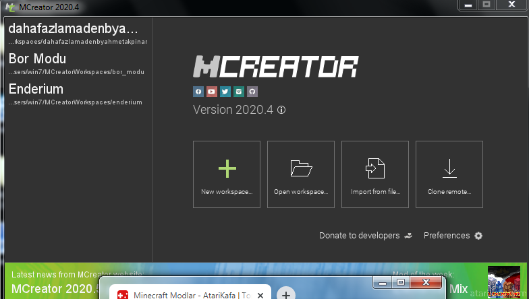This screenshot has height=299, width=529.
Task: Click Donate to developers link
Action: coord(366,236)
